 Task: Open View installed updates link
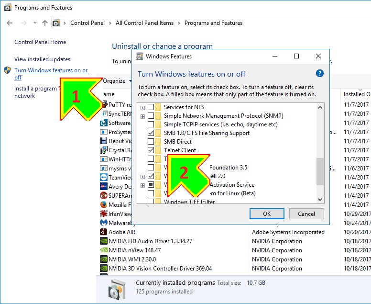coord(43,59)
